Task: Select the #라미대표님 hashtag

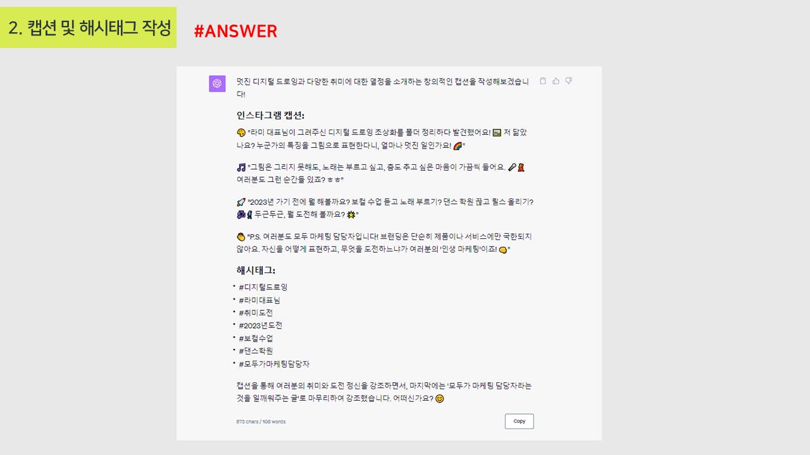Action: pos(259,300)
